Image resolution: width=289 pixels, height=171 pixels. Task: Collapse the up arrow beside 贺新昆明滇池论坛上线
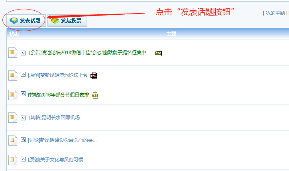pos(23,74)
